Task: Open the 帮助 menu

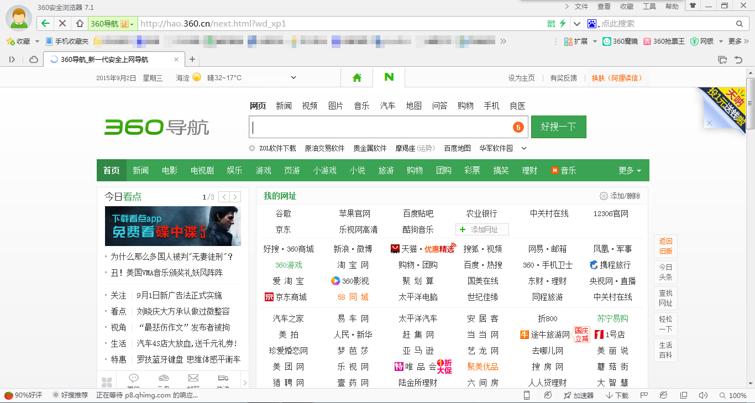Action: pyautogui.click(x=672, y=7)
